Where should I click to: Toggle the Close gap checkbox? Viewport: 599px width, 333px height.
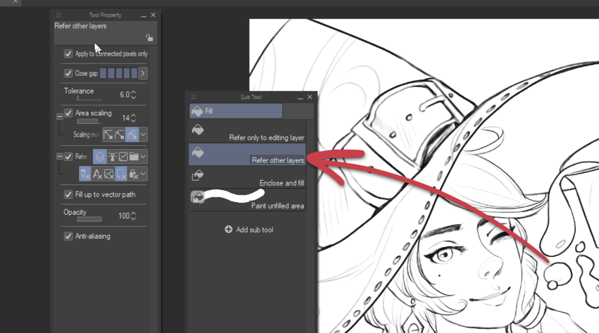(x=68, y=73)
